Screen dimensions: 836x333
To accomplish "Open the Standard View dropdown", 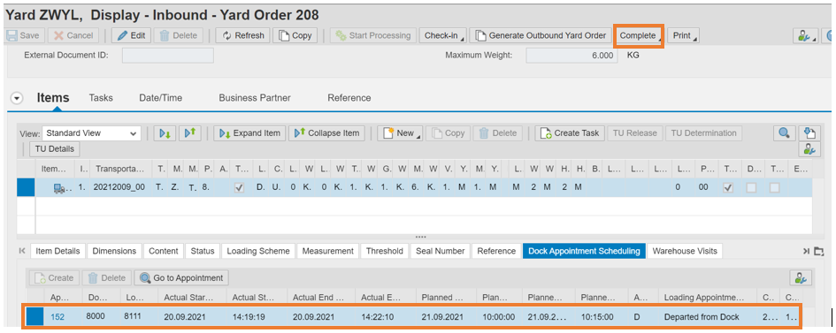I will click(92, 133).
